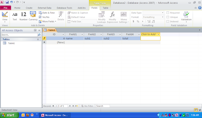Click the navigation pane Search box
The height and width of the screenshot is (118, 202).
point(19,35)
